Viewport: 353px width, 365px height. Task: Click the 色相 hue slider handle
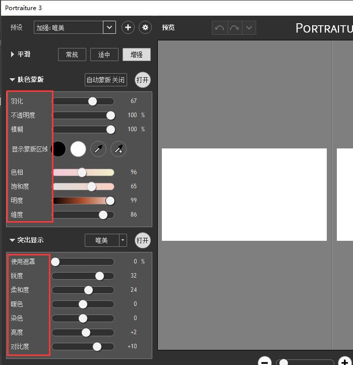[82, 173]
